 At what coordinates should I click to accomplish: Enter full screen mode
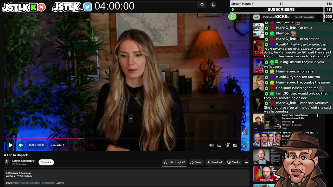coord(243,145)
